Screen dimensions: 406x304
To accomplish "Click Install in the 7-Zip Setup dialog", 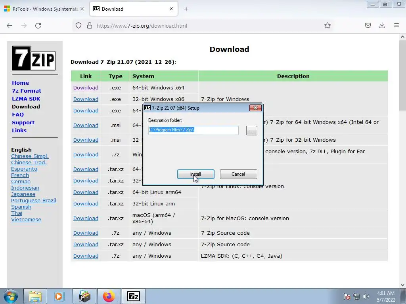I will coord(196,174).
